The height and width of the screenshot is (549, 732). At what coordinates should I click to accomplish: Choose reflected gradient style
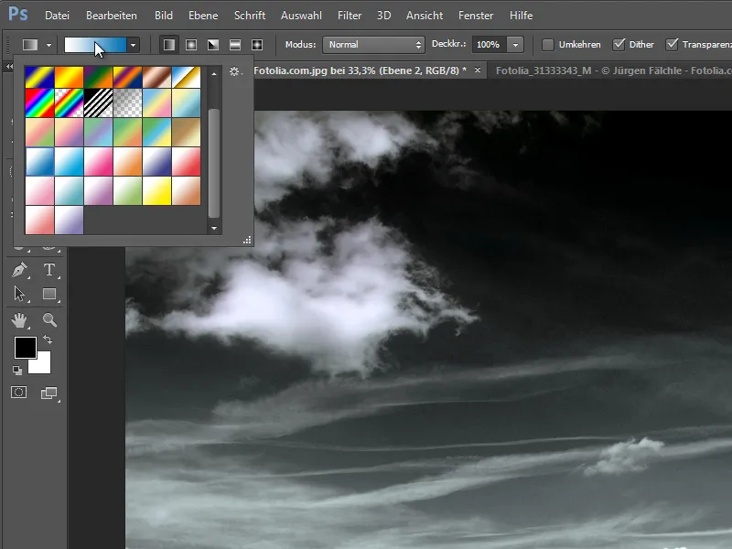pos(235,45)
